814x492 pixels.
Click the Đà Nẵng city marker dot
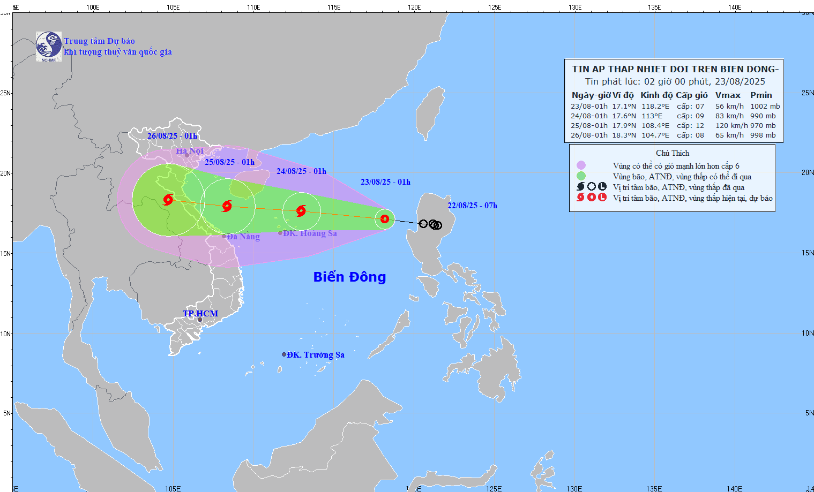click(x=224, y=236)
